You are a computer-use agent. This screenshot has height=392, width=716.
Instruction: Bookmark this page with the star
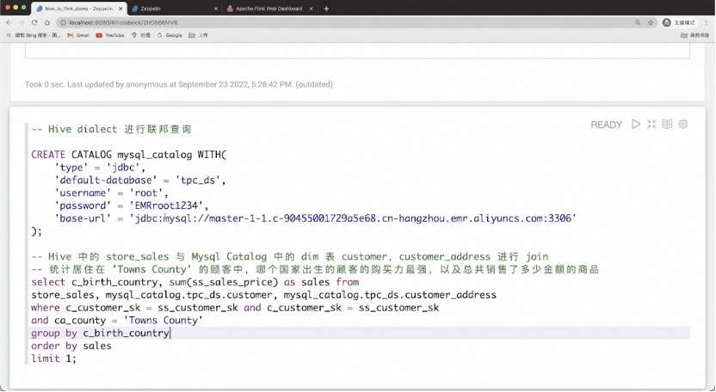pos(651,22)
